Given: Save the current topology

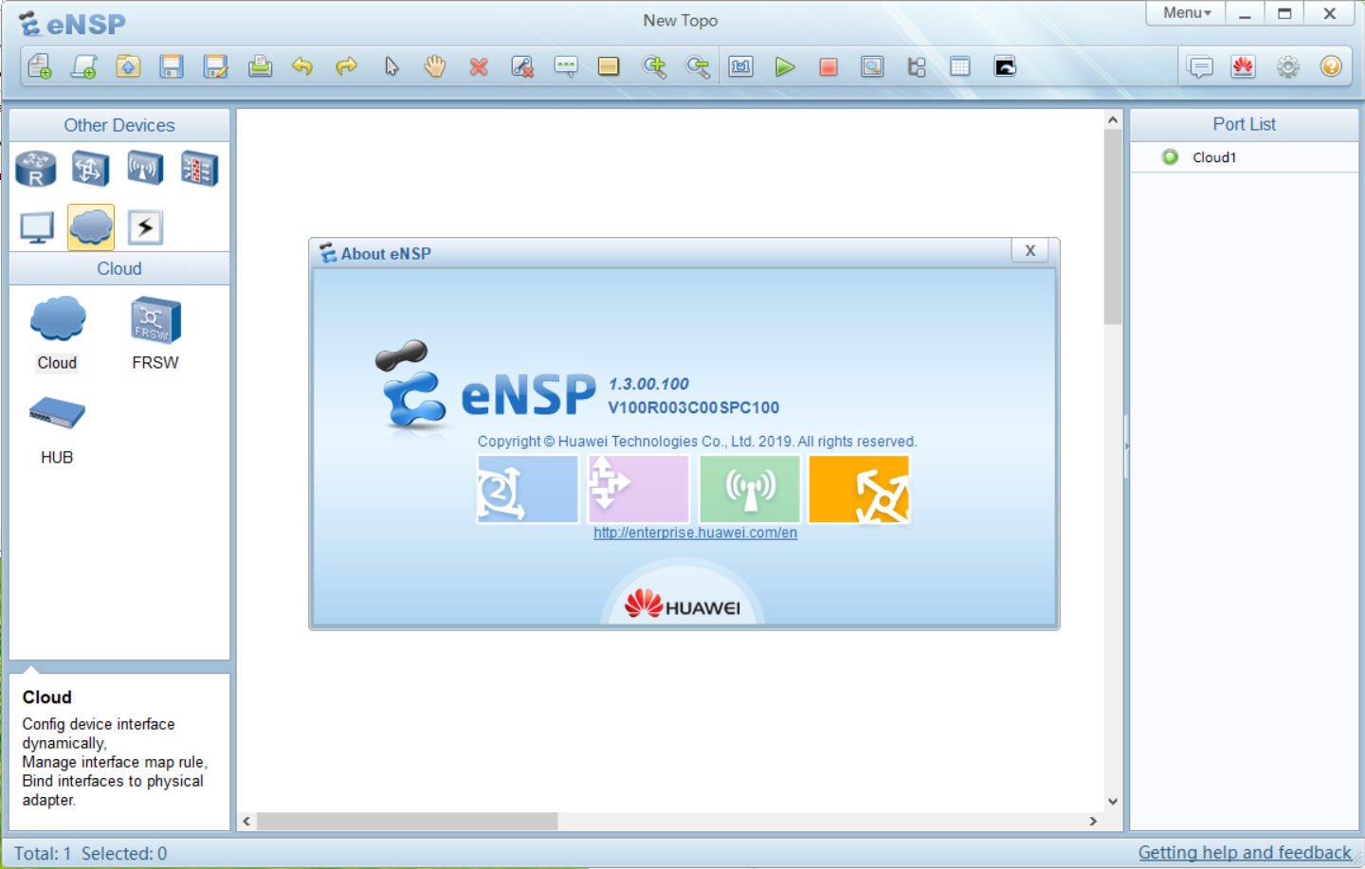Looking at the screenshot, I should (x=172, y=66).
